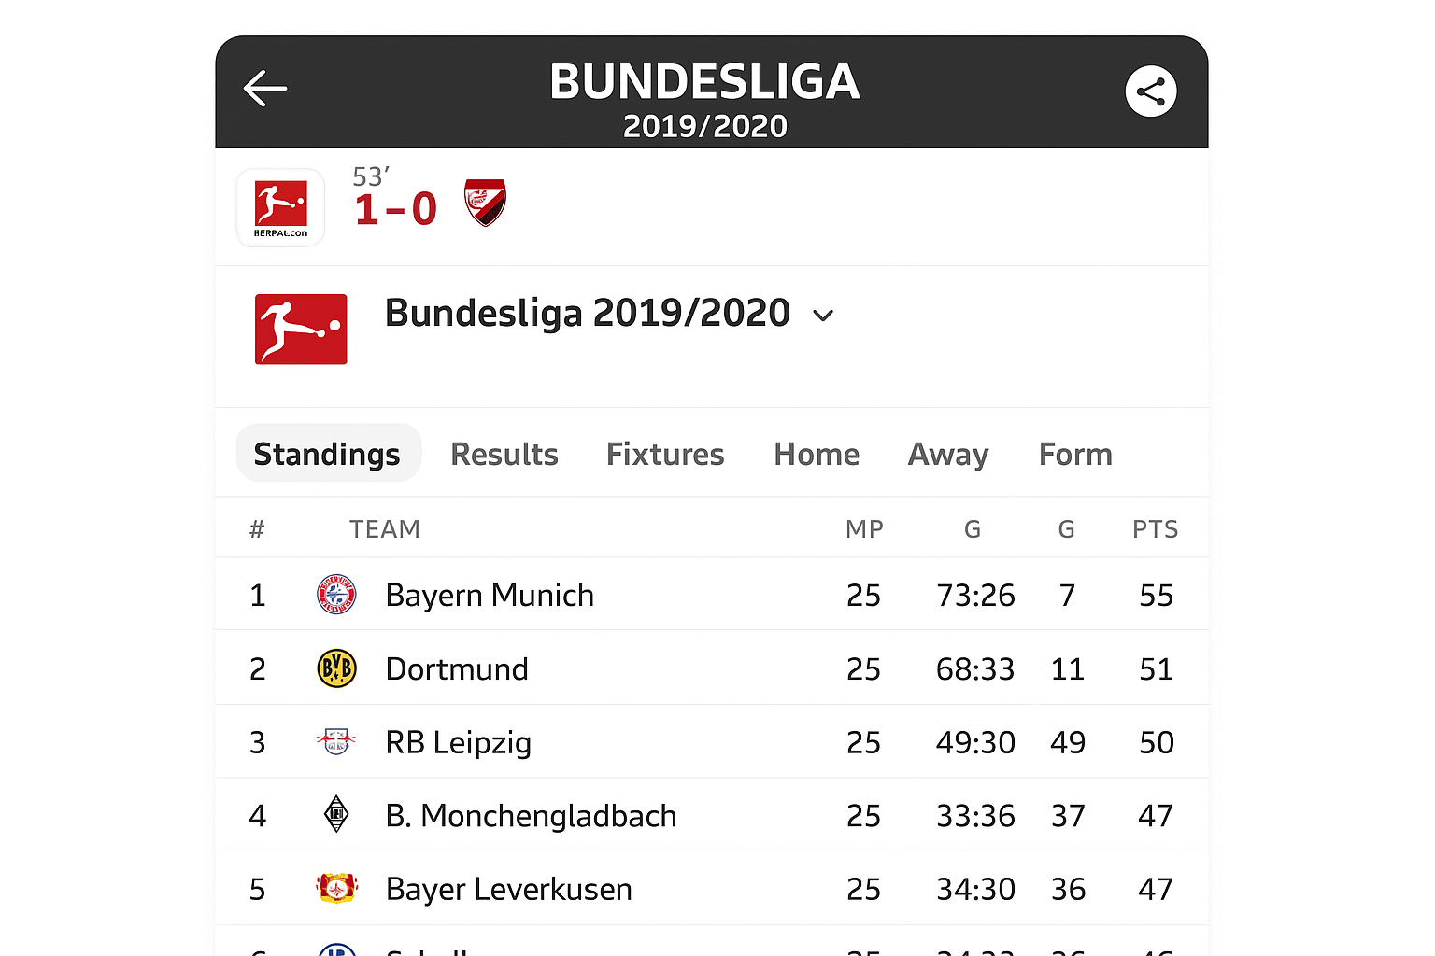Open the Bundesliga 2019/2020 season selector

588,314
